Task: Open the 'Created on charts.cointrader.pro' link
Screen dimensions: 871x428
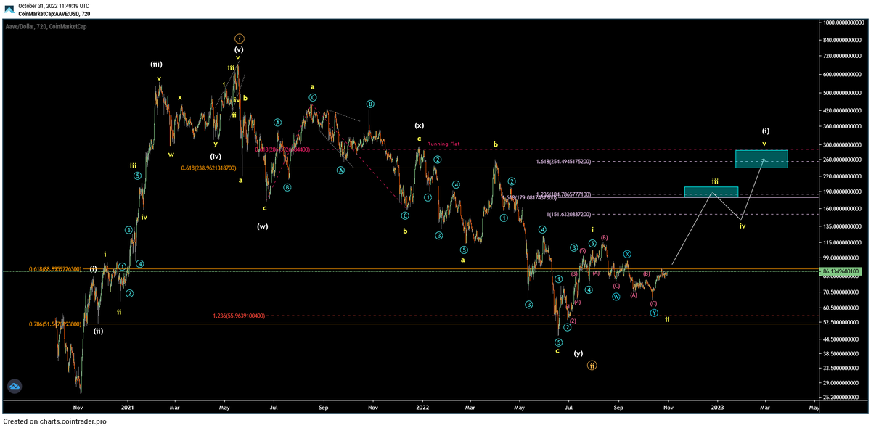Action: pyautogui.click(x=55, y=421)
